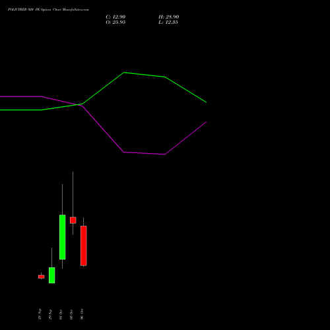This screenshot has width=330, height=330.
Task: Click the long red candle for 06 Oct
Action: point(84,246)
